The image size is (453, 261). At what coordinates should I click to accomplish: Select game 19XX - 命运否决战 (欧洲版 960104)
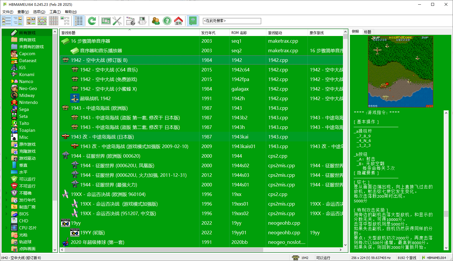201,194
